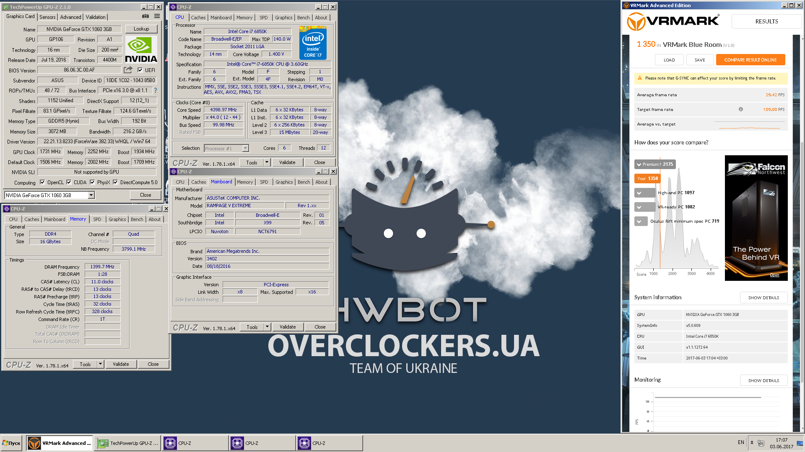Toggle the PhysX checkbox
Viewport: 805px width, 452px height.
(x=92, y=182)
